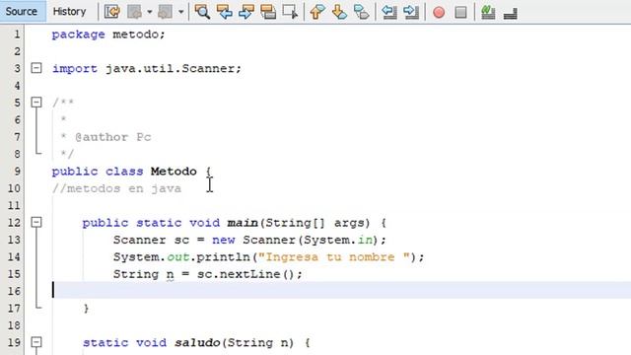
Task: Toggle Rectangular Selection icon
Action: [290, 12]
